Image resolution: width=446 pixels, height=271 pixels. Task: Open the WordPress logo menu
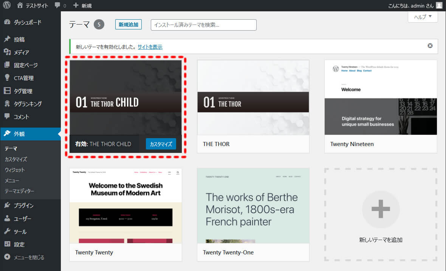(x=7, y=5)
